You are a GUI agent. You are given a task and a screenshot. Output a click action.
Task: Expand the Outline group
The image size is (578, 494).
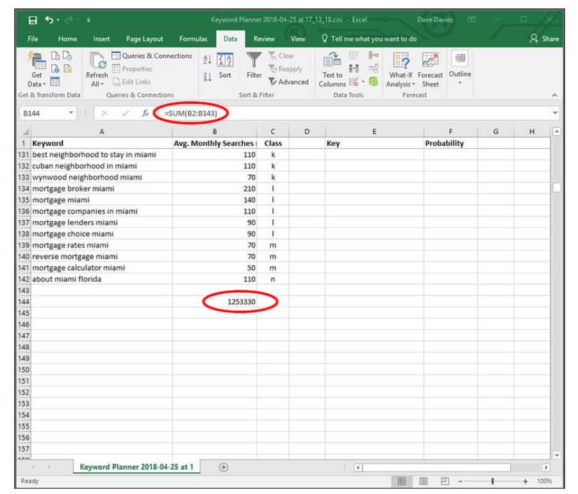click(459, 67)
